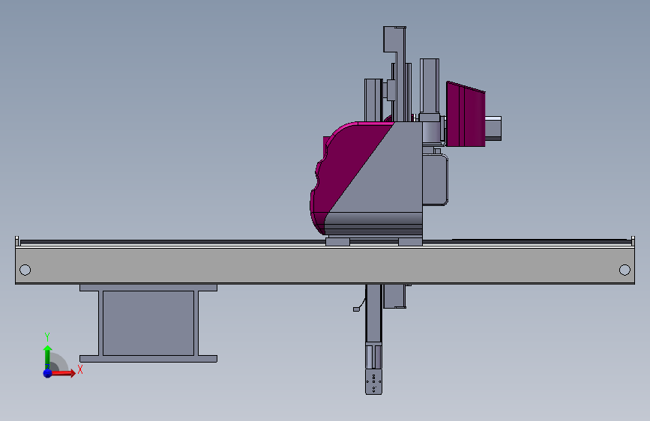
Task: Select the circular hole at the beam's left end
Action: pyautogui.click(x=25, y=270)
